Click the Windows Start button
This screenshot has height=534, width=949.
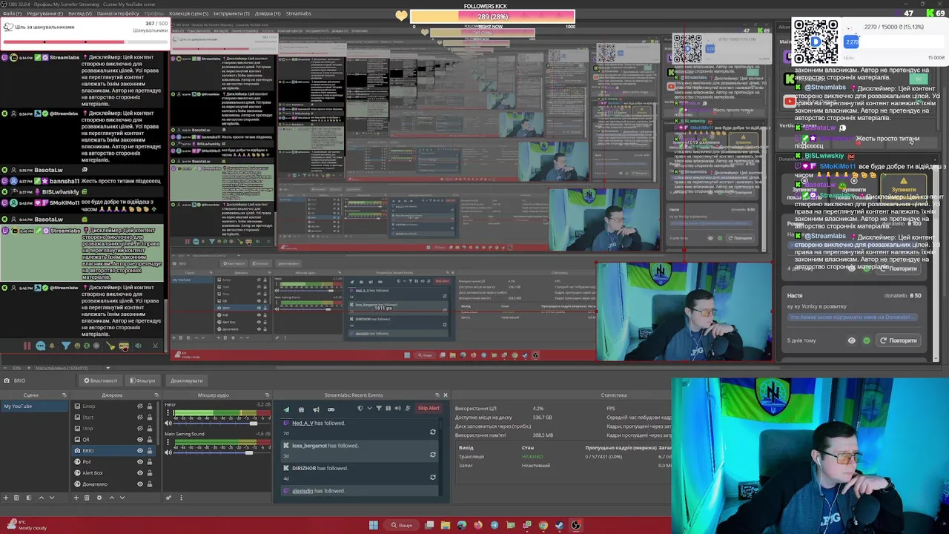[x=374, y=525]
